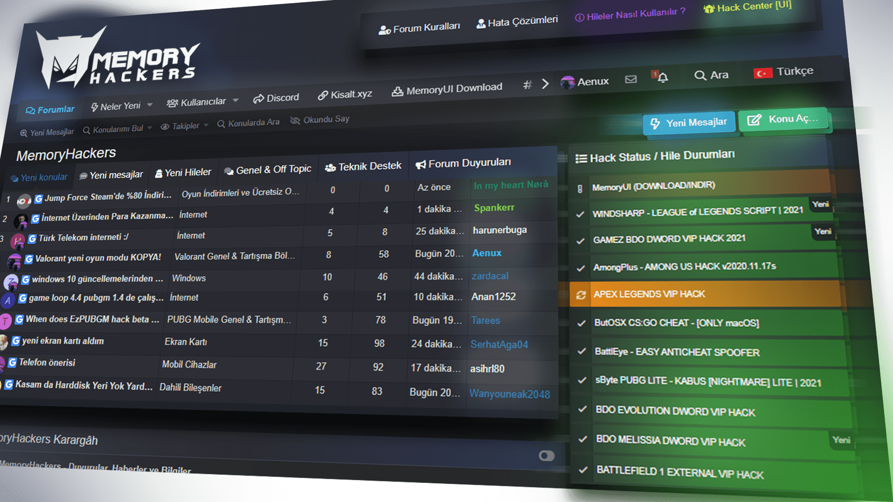Select the Yeni mesajlar tab
The image size is (893, 502).
(x=111, y=175)
